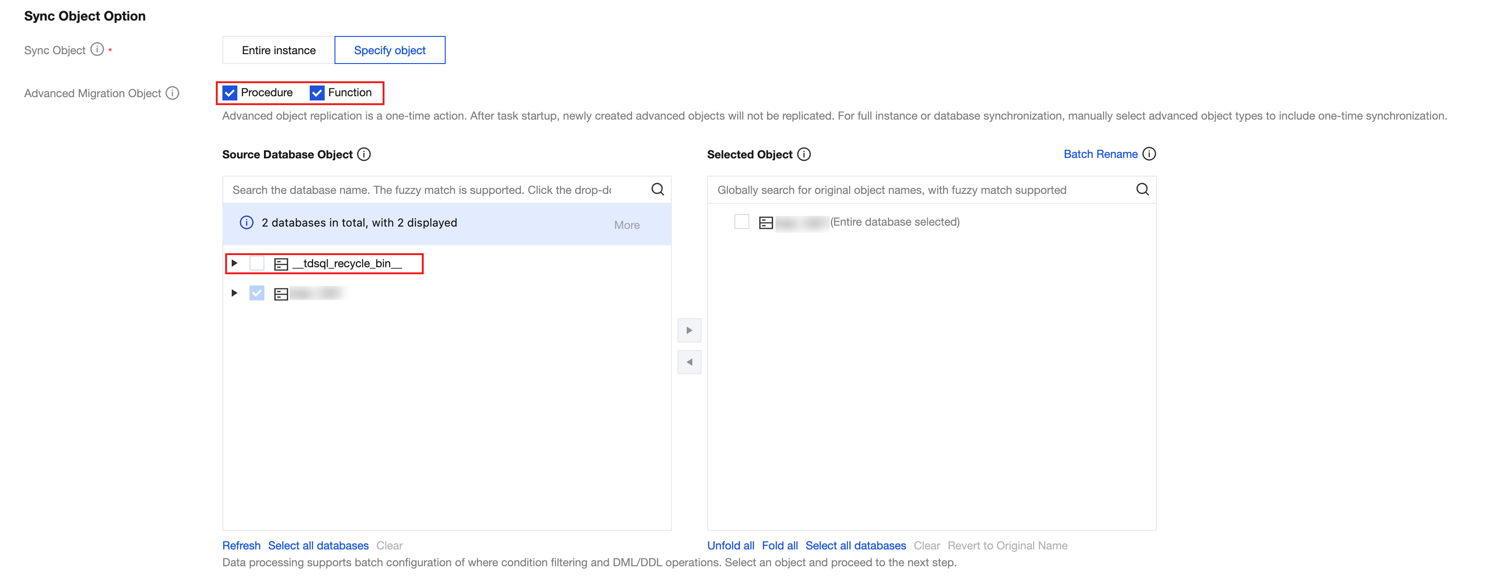The image size is (1494, 584).
Task: Click search icon in selected object search box
Action: [x=1142, y=190]
